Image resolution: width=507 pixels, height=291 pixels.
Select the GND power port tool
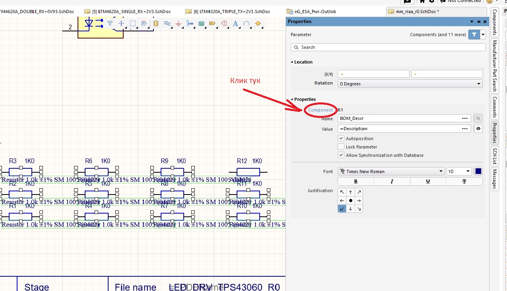[178, 23]
